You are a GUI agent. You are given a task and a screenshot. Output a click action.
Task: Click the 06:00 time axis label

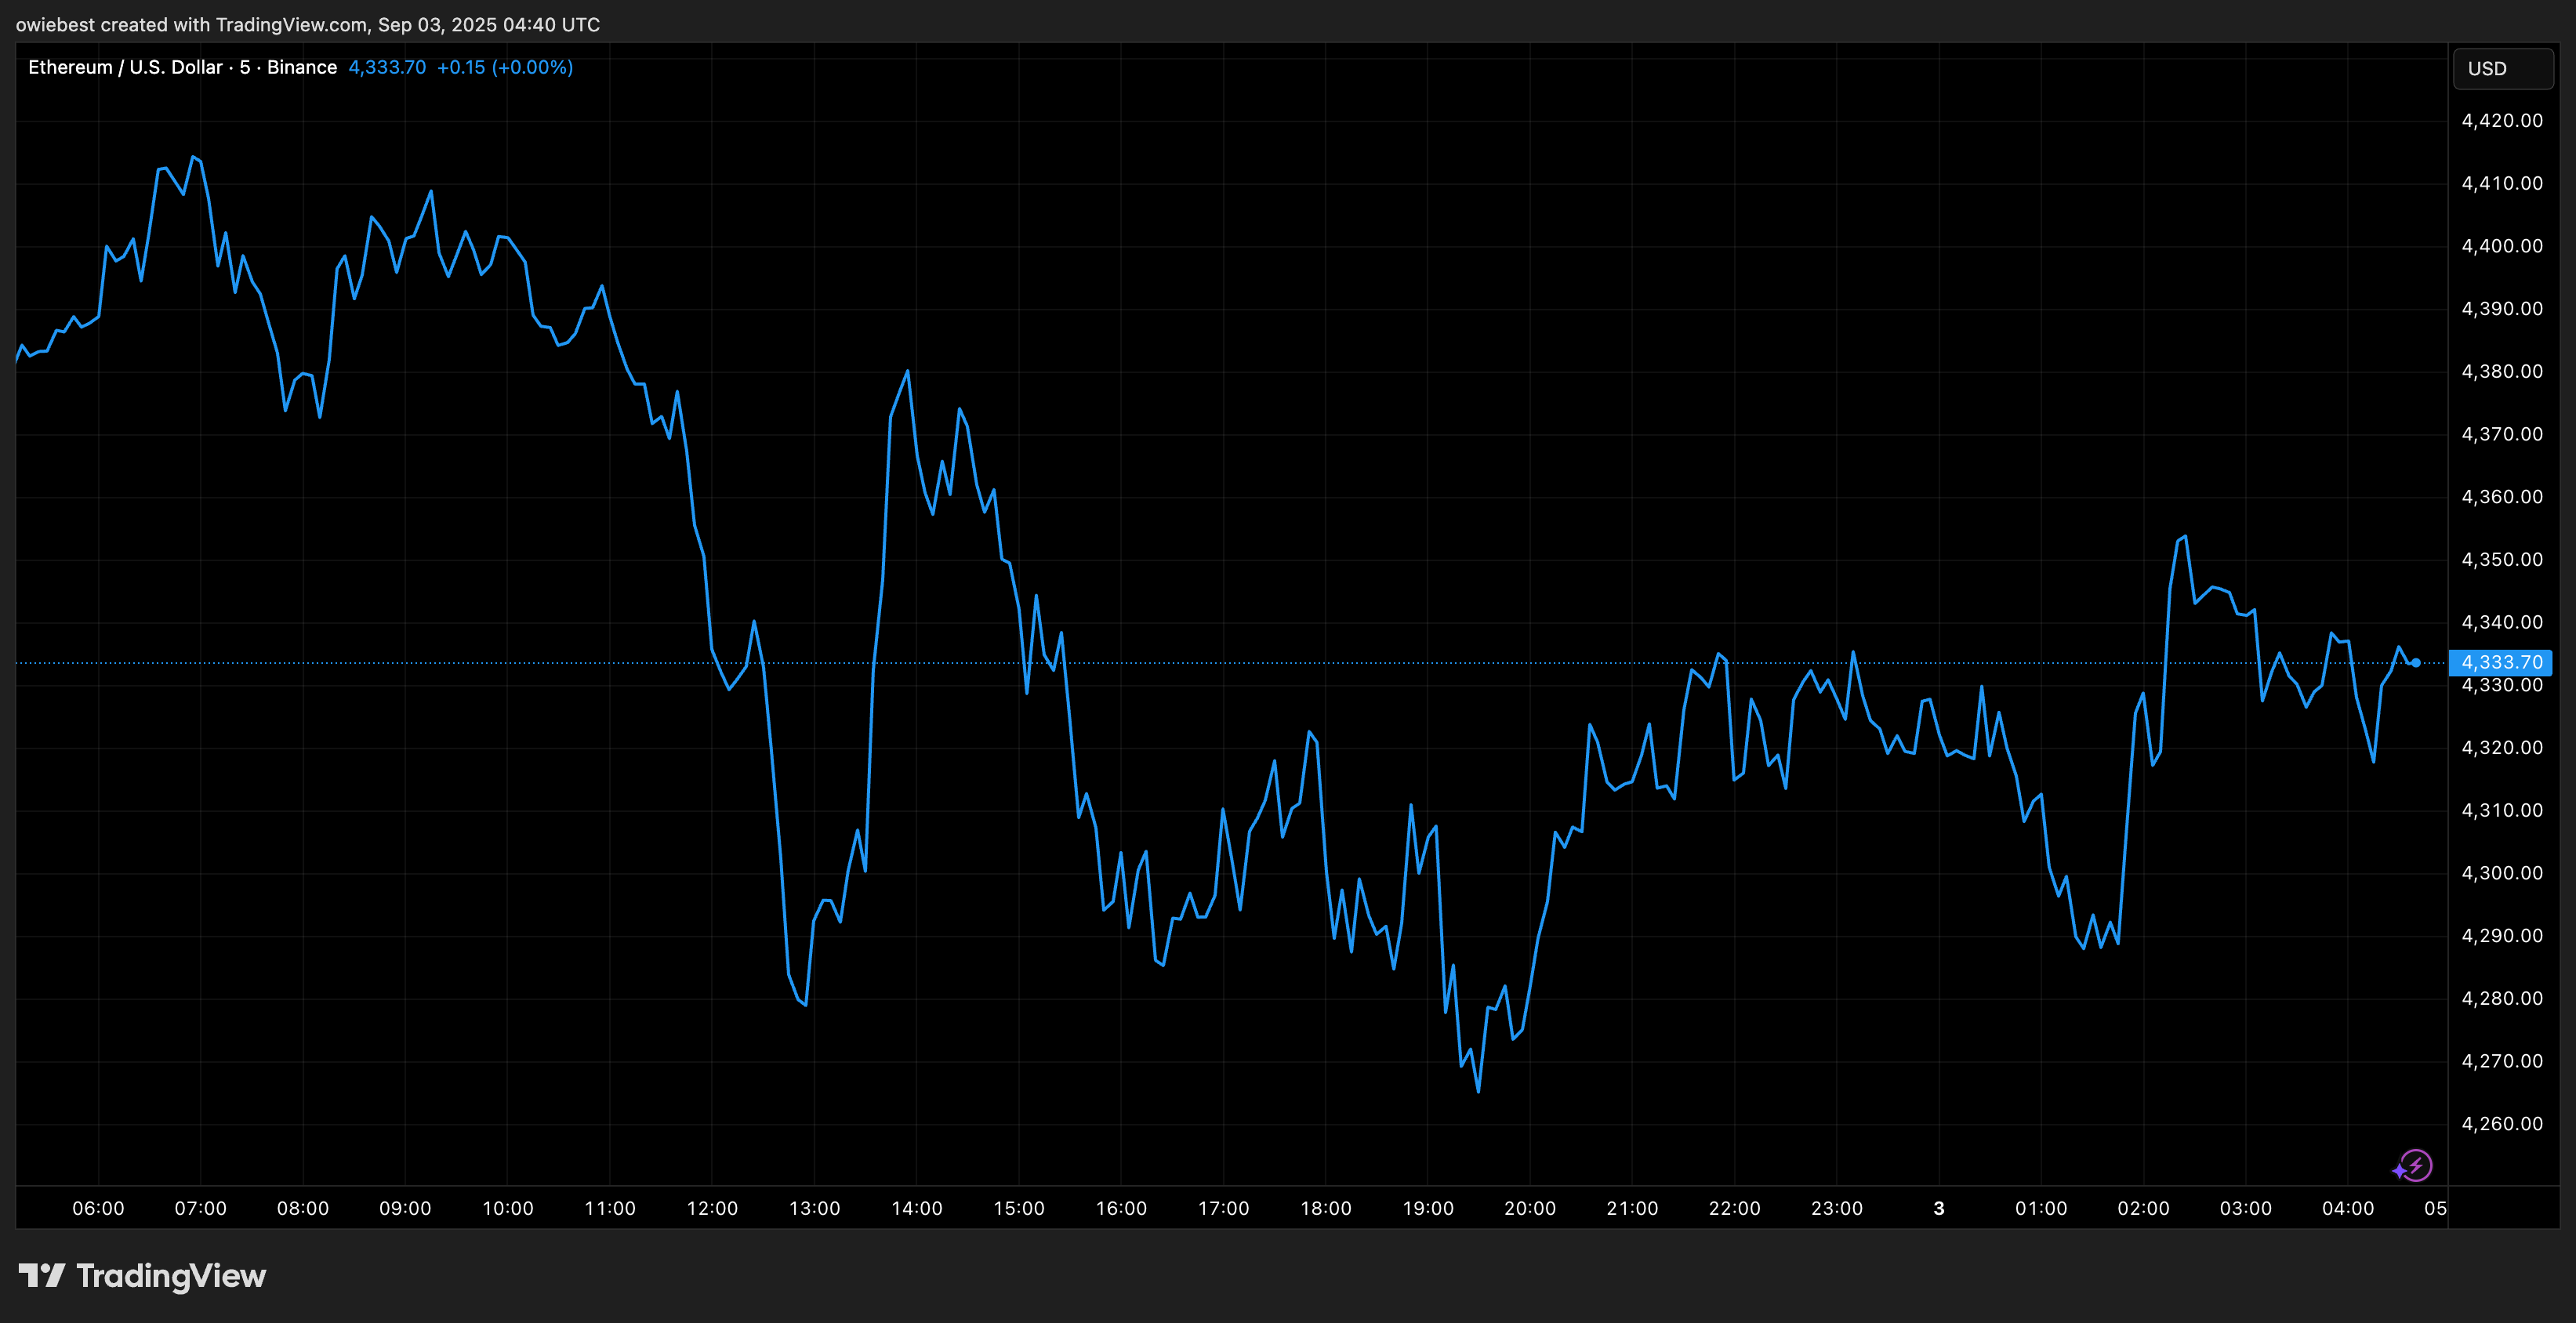pyautogui.click(x=97, y=1208)
